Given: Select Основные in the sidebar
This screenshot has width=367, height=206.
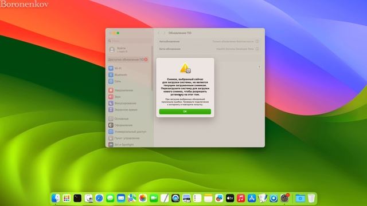Looking at the screenshot, I should pyautogui.click(x=119, y=118).
